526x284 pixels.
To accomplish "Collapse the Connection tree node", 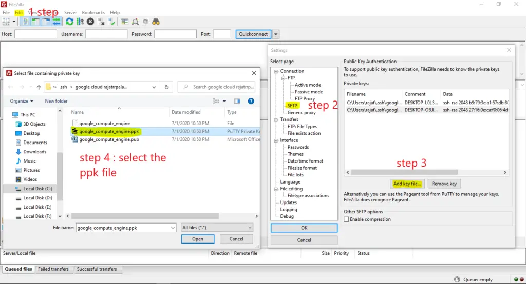I will click(x=276, y=71).
